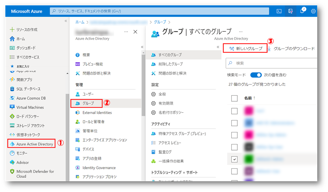Click the モニター gauge icon
The height and width of the screenshot is (192, 328).
pyautogui.click(x=12, y=153)
